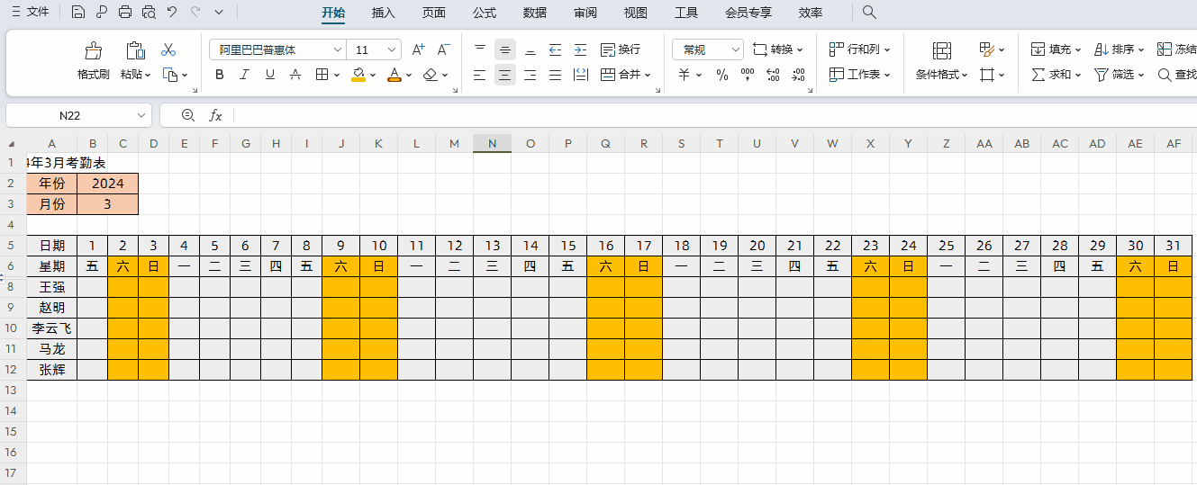Click the Print icon
This screenshot has height=485, width=1197.
tap(125, 13)
